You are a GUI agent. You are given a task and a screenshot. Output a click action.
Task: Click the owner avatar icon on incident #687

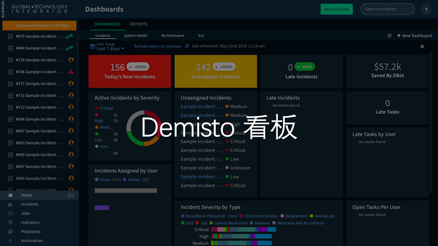71,166
